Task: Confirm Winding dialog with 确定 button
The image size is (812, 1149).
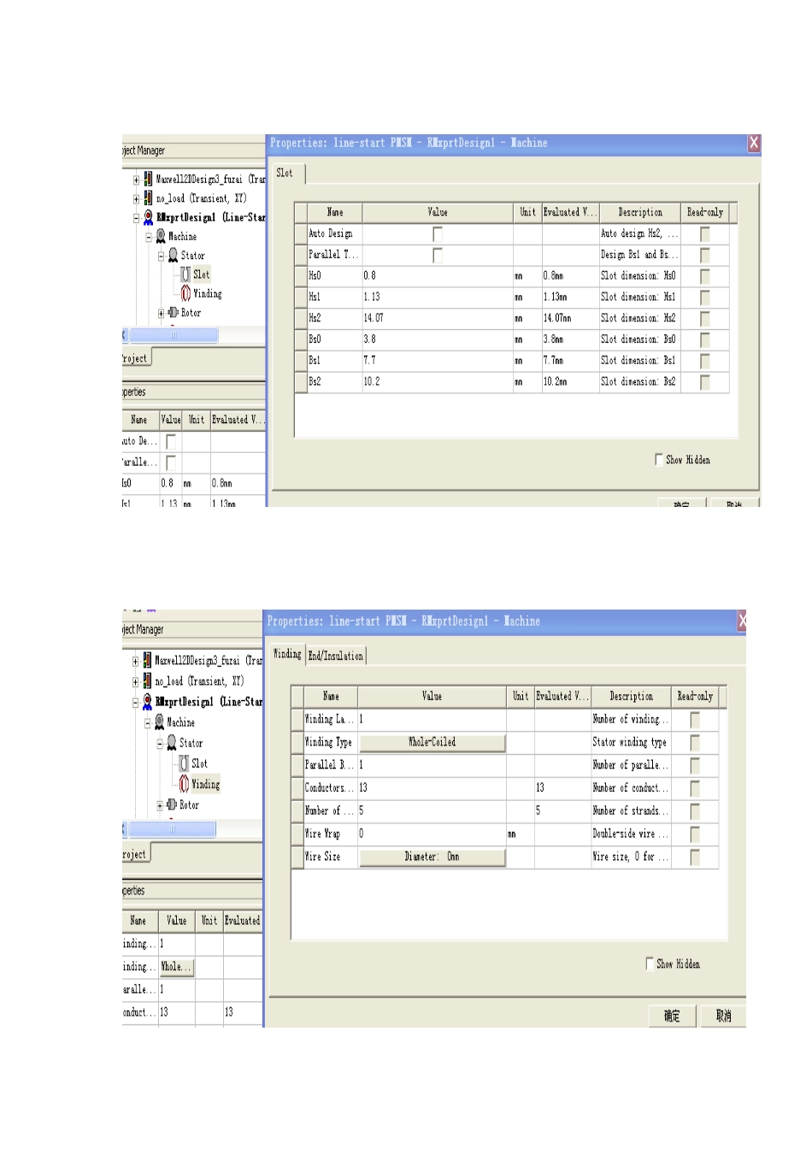Action: click(x=672, y=1016)
